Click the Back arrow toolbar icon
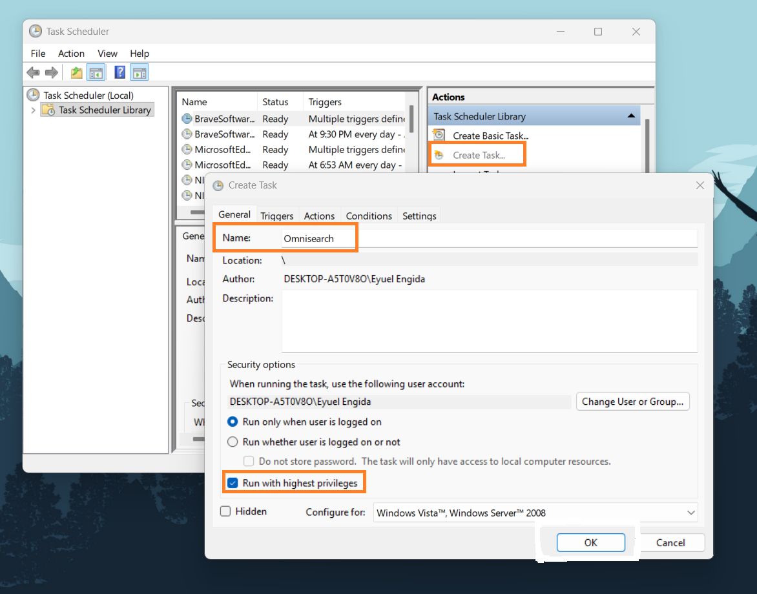Viewport: 757px width, 594px height. (x=34, y=73)
